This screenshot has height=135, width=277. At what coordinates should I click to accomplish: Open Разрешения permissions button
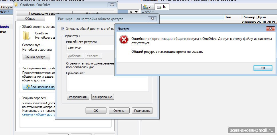click(x=78, y=97)
